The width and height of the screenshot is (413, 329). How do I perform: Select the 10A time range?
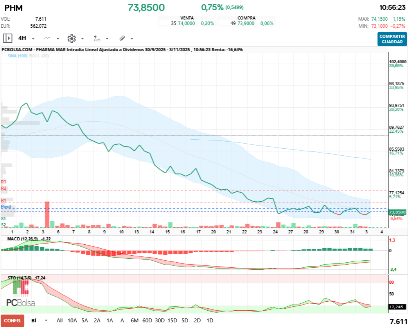coord(72,320)
